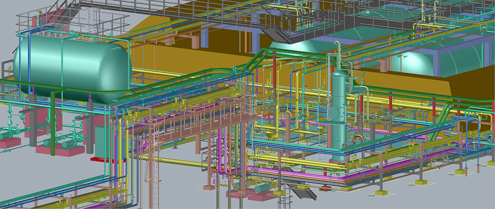This screenshot has width=495, height=209.
Task: Select the teal motor at the bottom center
Action: (263, 188)
